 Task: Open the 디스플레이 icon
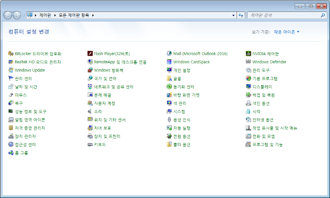[x=248, y=87]
